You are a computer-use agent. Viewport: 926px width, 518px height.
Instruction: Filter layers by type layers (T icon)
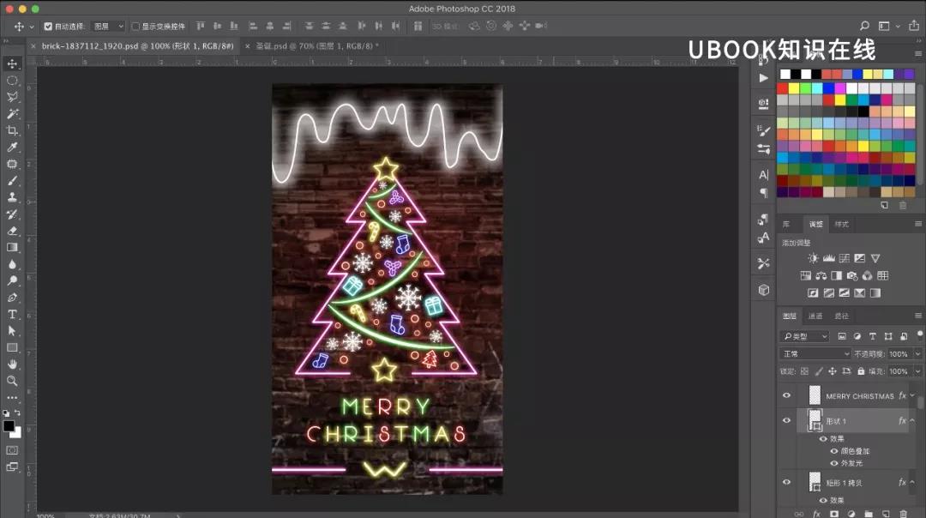pyautogui.click(x=872, y=336)
